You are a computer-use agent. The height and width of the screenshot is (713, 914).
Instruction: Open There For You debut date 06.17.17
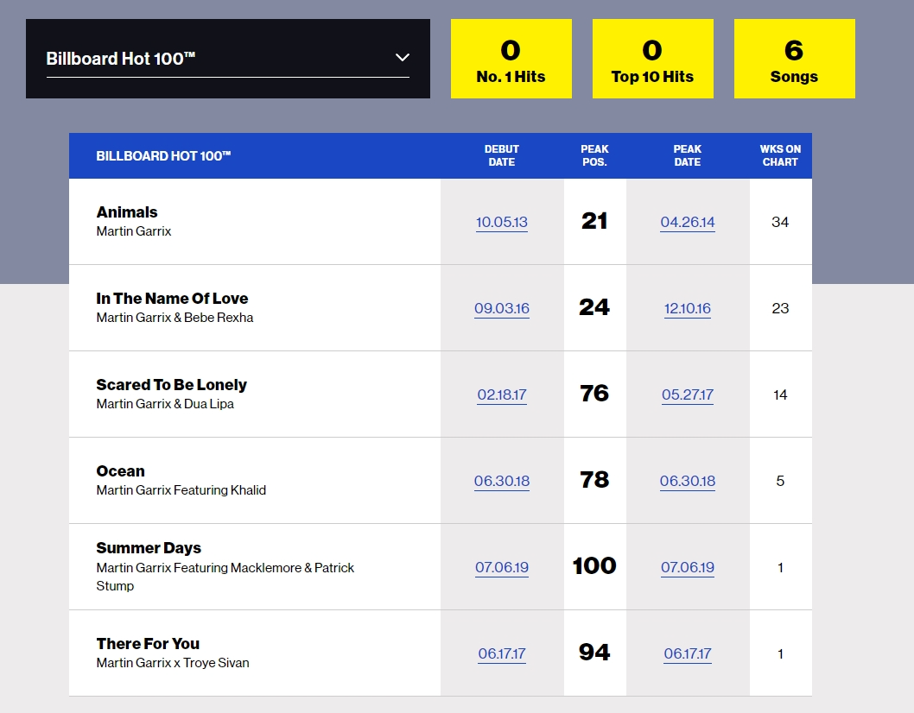coord(502,653)
